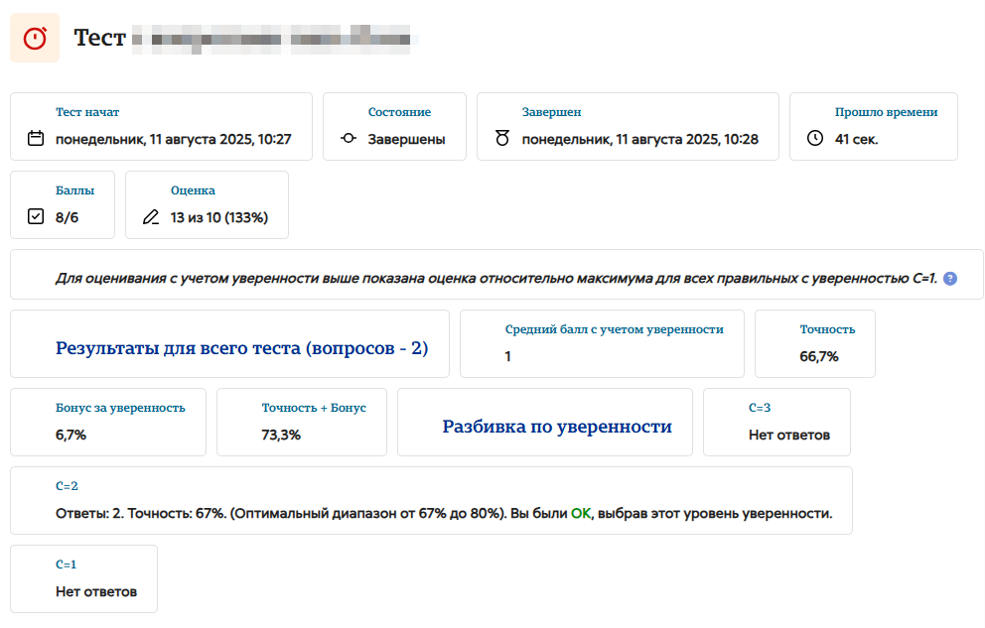Click the Состояние label
Screen dimensions: 985x628
(x=399, y=112)
